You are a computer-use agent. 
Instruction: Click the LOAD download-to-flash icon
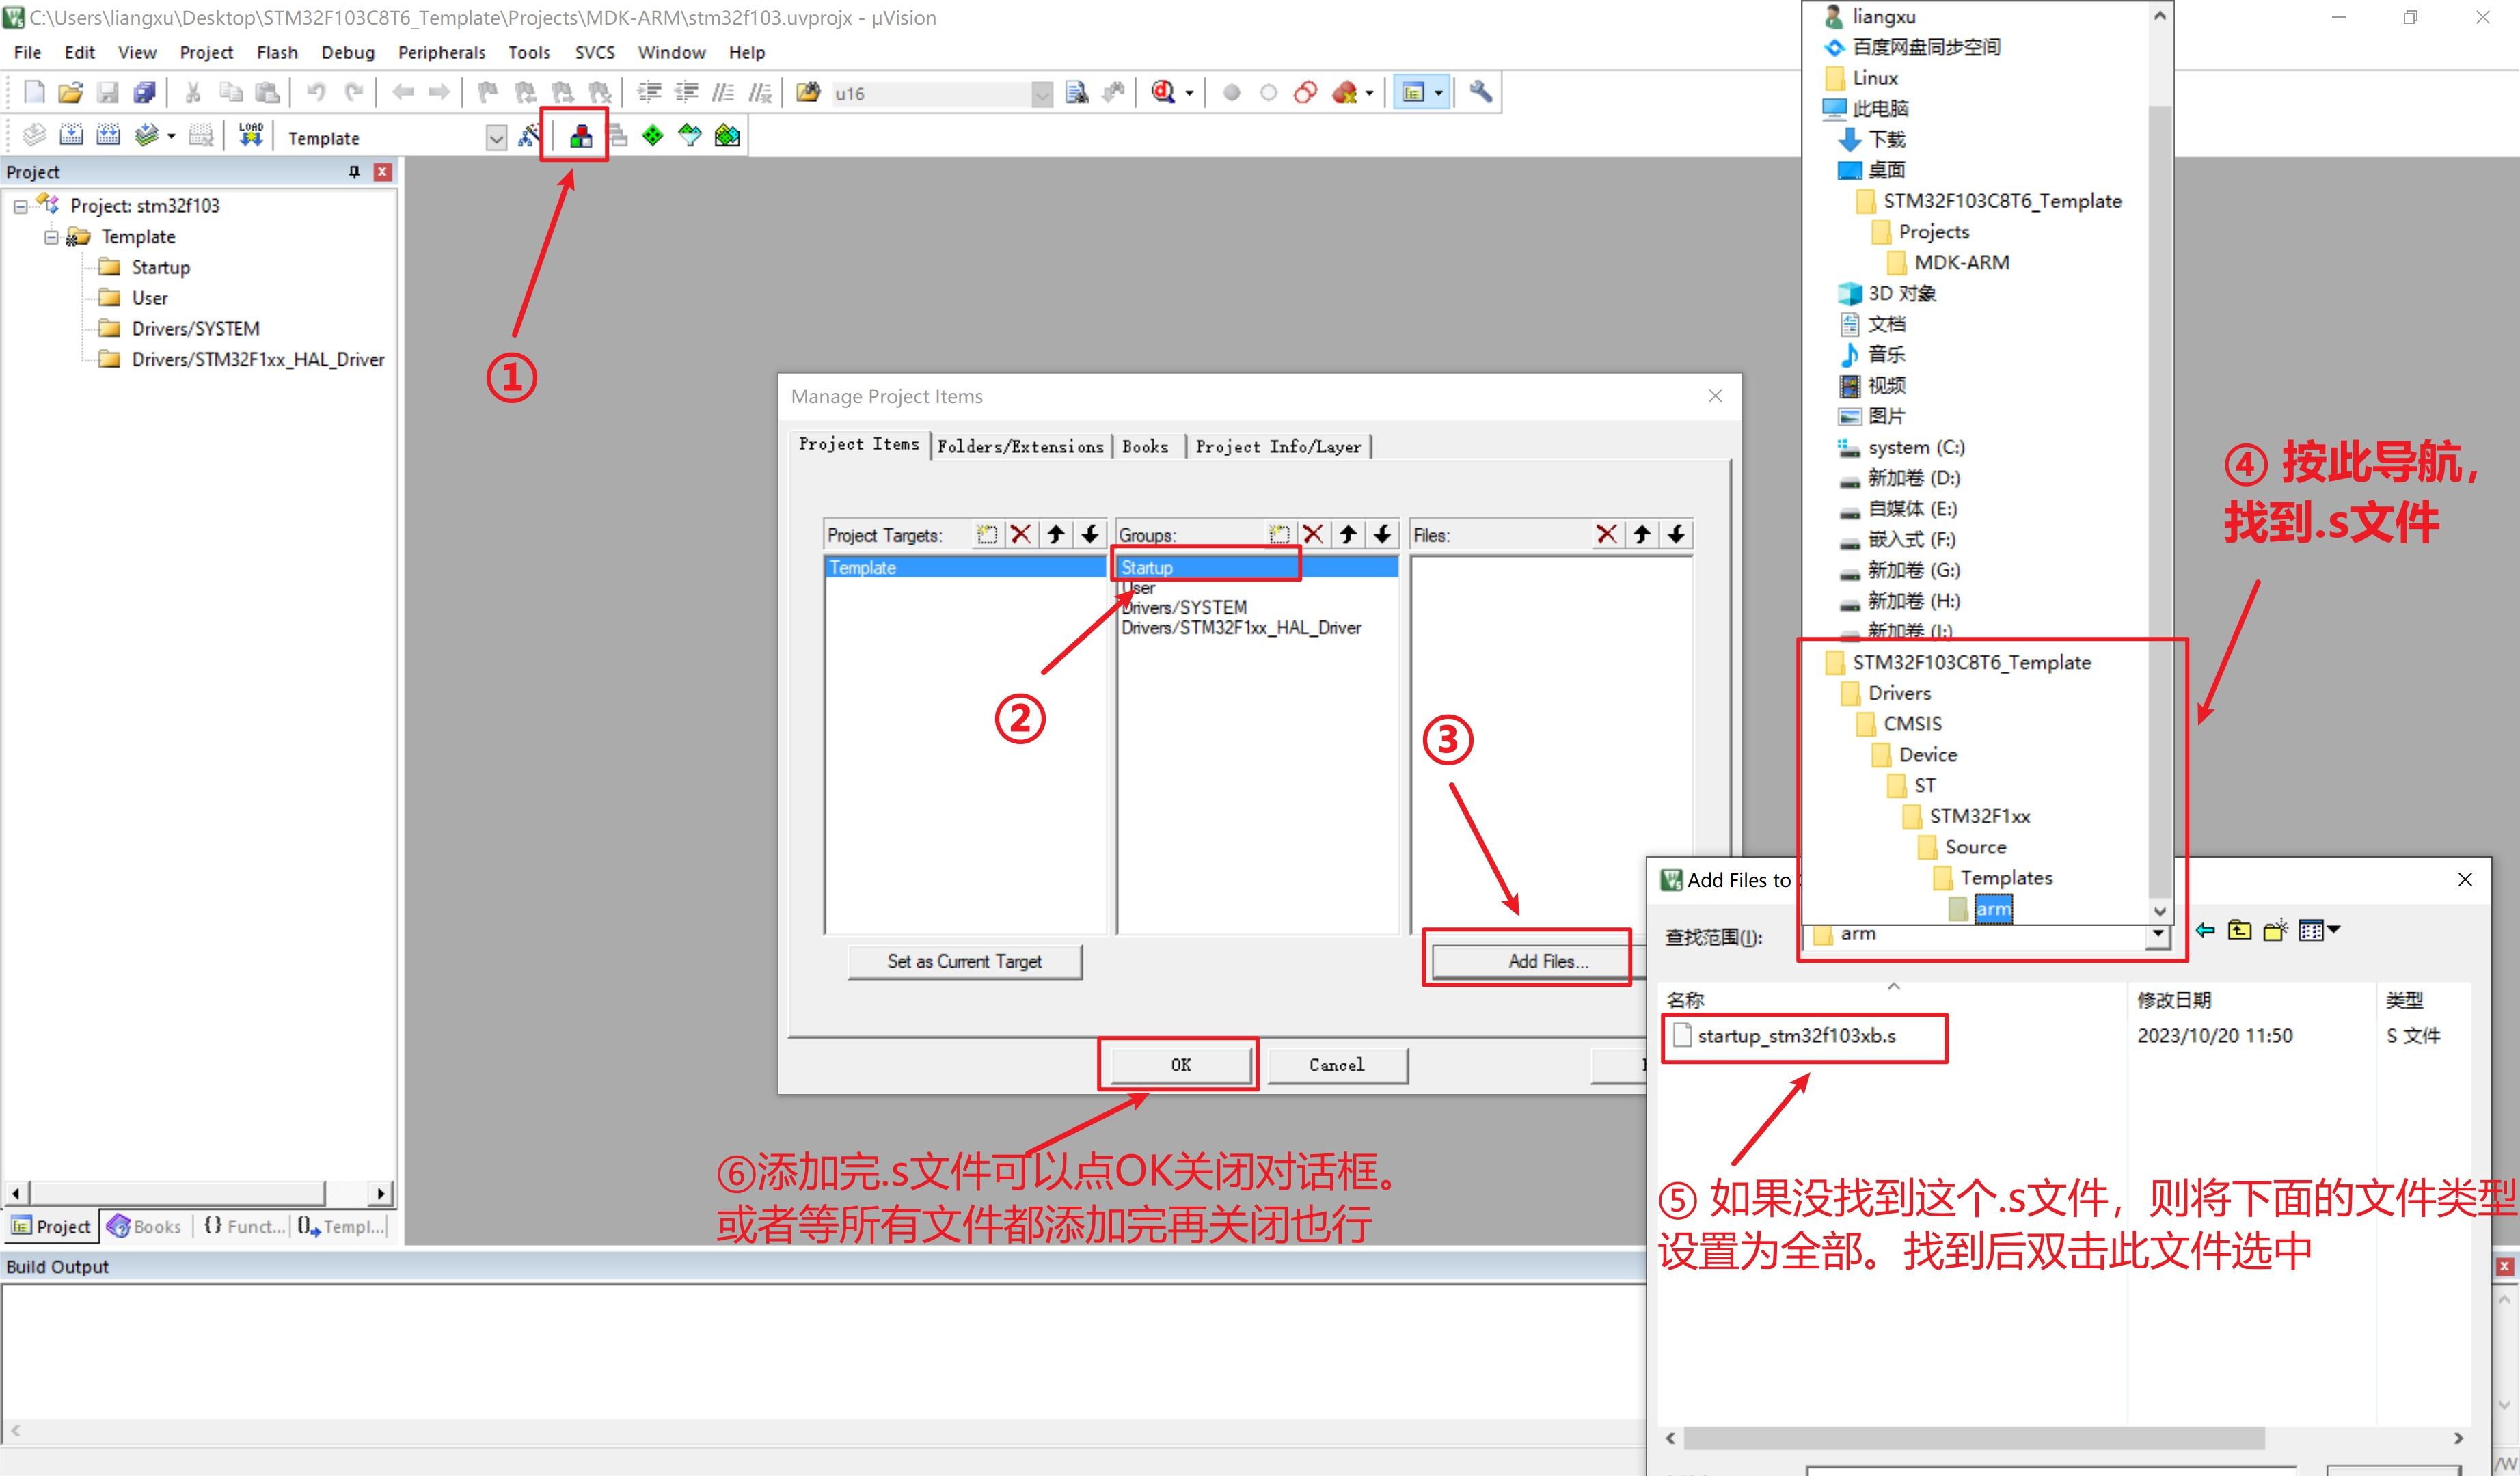pos(250,135)
